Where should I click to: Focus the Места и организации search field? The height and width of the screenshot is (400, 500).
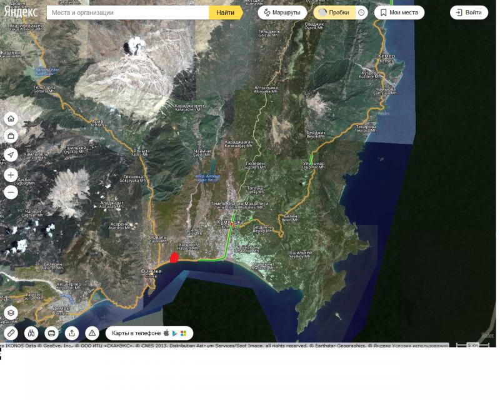tap(128, 12)
